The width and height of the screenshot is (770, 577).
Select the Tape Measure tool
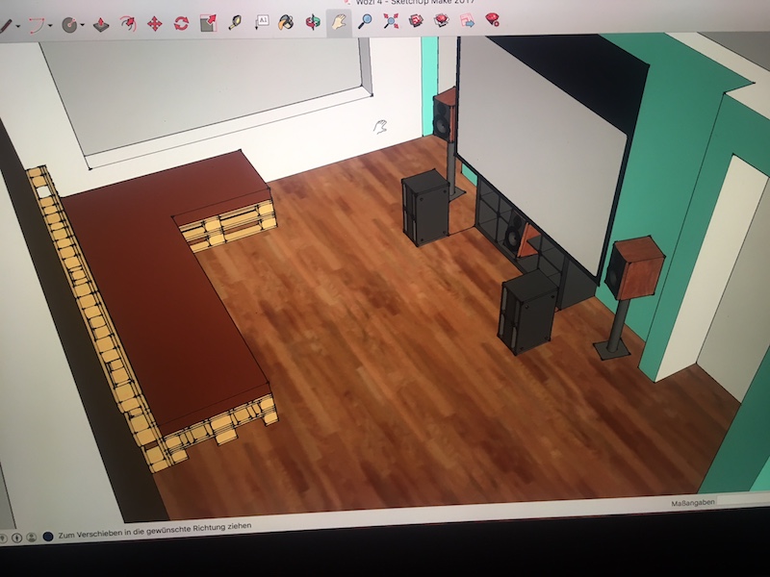235,22
